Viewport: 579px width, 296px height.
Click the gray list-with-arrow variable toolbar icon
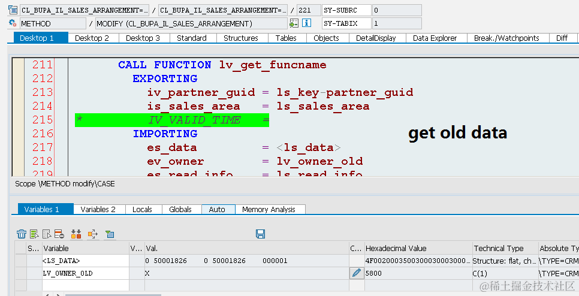pos(47,234)
